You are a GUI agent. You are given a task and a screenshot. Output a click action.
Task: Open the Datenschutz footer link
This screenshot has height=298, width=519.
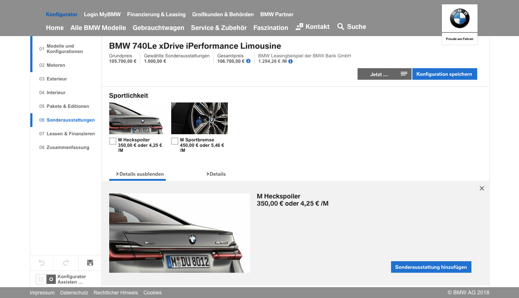(74, 293)
